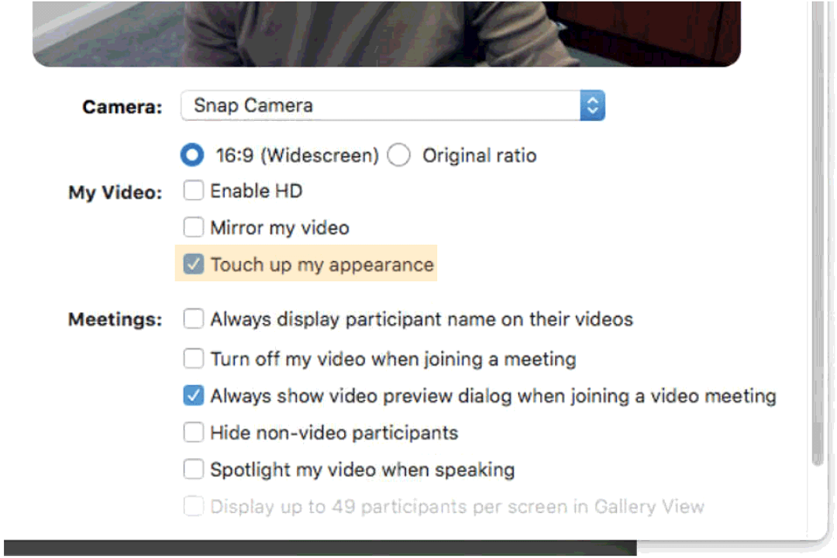Enable Always display participant name checkbox
Screen dimensions: 837x558
tap(193, 319)
